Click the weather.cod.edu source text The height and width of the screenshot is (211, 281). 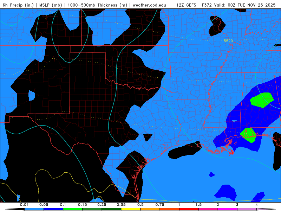point(149,5)
